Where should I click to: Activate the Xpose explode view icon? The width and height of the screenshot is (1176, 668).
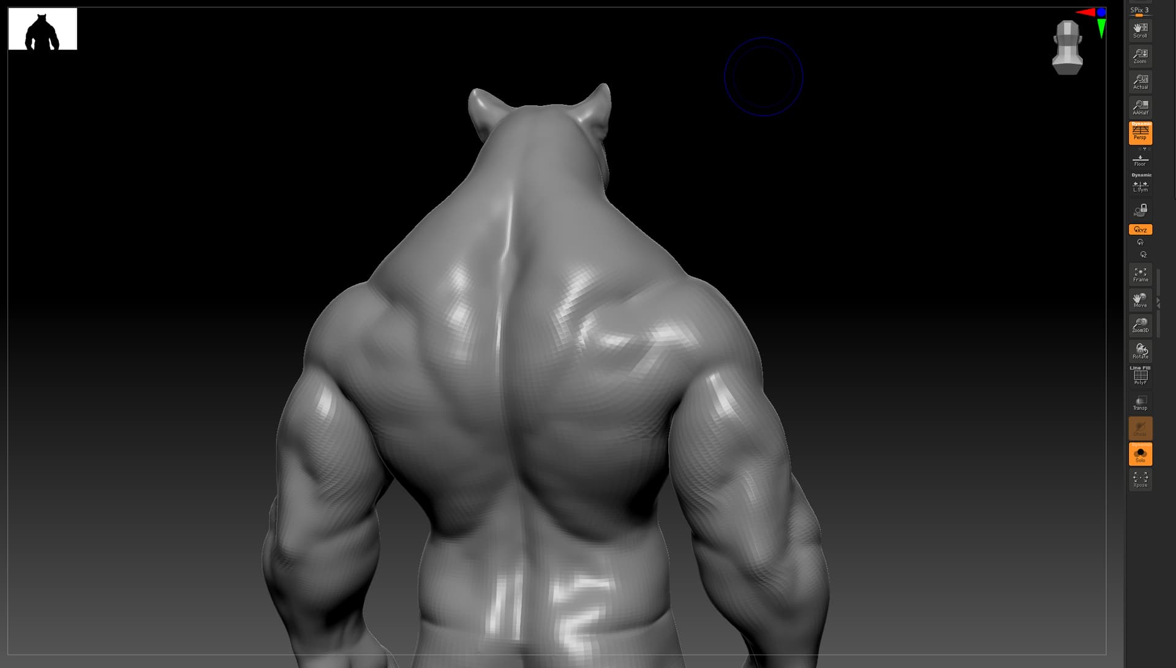(x=1140, y=480)
